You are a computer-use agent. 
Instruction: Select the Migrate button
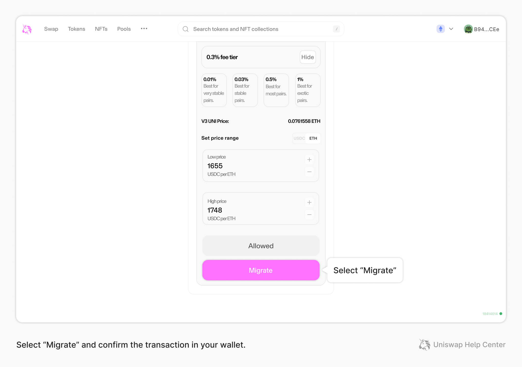point(261,270)
